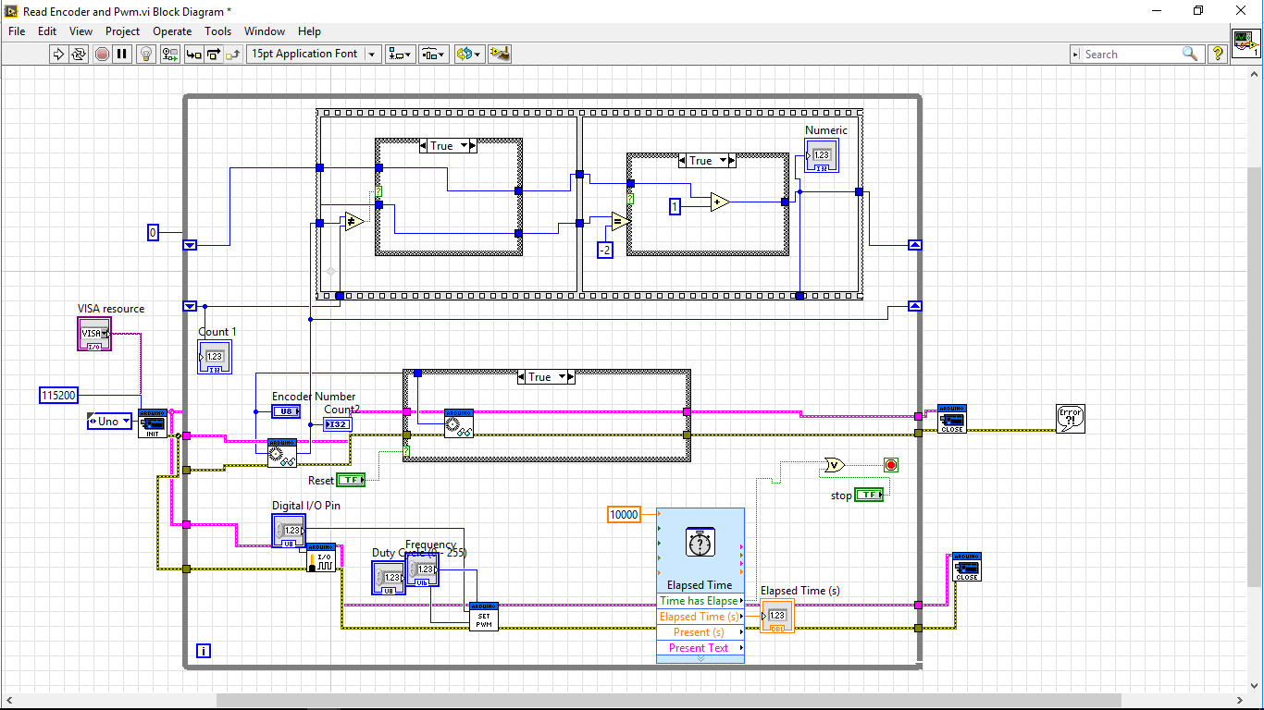Select the VISA resource control terminal
Image resolution: width=1264 pixels, height=710 pixels.
pyautogui.click(x=93, y=334)
